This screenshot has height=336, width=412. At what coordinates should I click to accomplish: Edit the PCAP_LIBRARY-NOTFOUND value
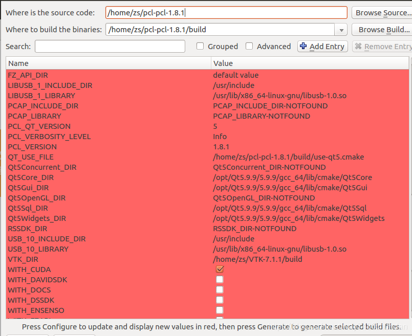click(262, 116)
